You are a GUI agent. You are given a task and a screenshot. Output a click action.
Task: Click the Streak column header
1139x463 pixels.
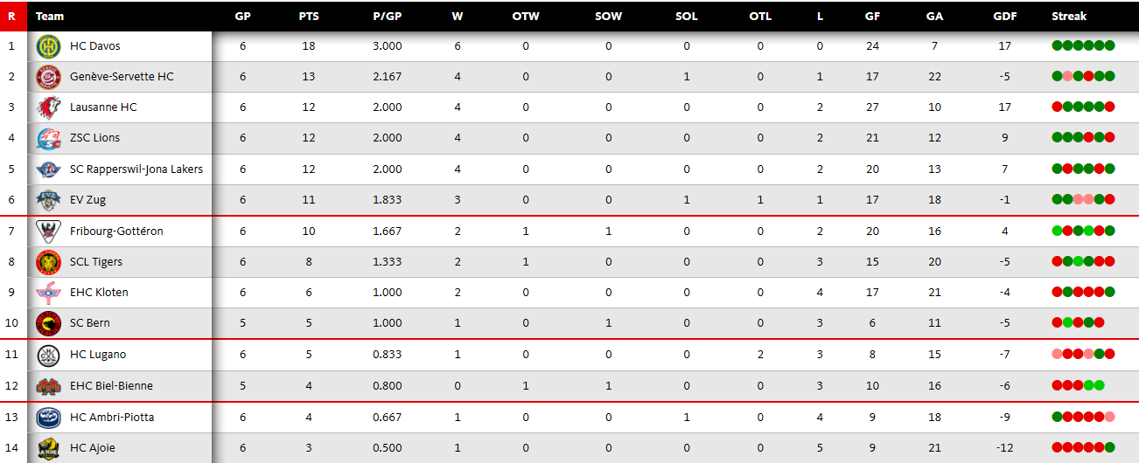pos(1069,16)
